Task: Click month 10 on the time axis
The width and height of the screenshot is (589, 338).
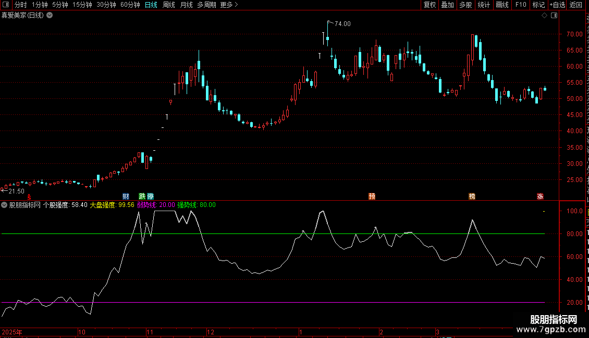Action: (81, 332)
